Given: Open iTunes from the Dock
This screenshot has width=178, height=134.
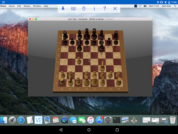Looking at the screenshot, I should (90, 120).
